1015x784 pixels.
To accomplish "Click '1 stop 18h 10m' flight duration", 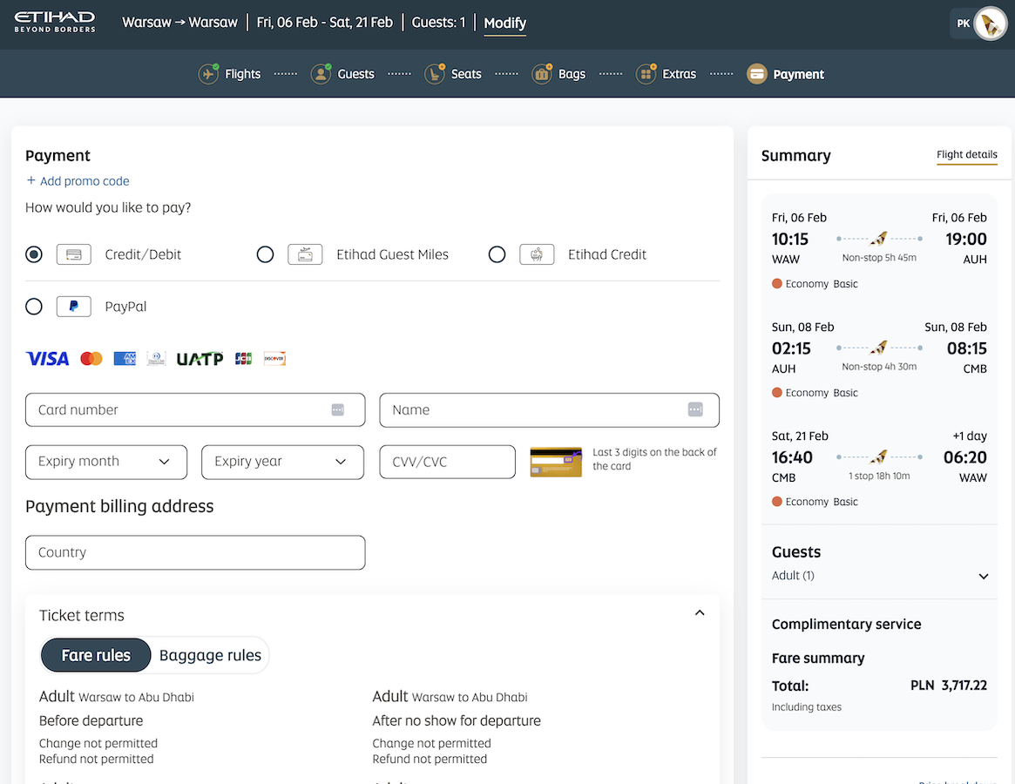I will [879, 476].
